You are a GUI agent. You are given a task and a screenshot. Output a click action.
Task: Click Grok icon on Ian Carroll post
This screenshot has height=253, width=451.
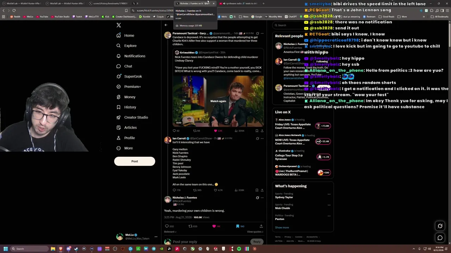pos(258,138)
